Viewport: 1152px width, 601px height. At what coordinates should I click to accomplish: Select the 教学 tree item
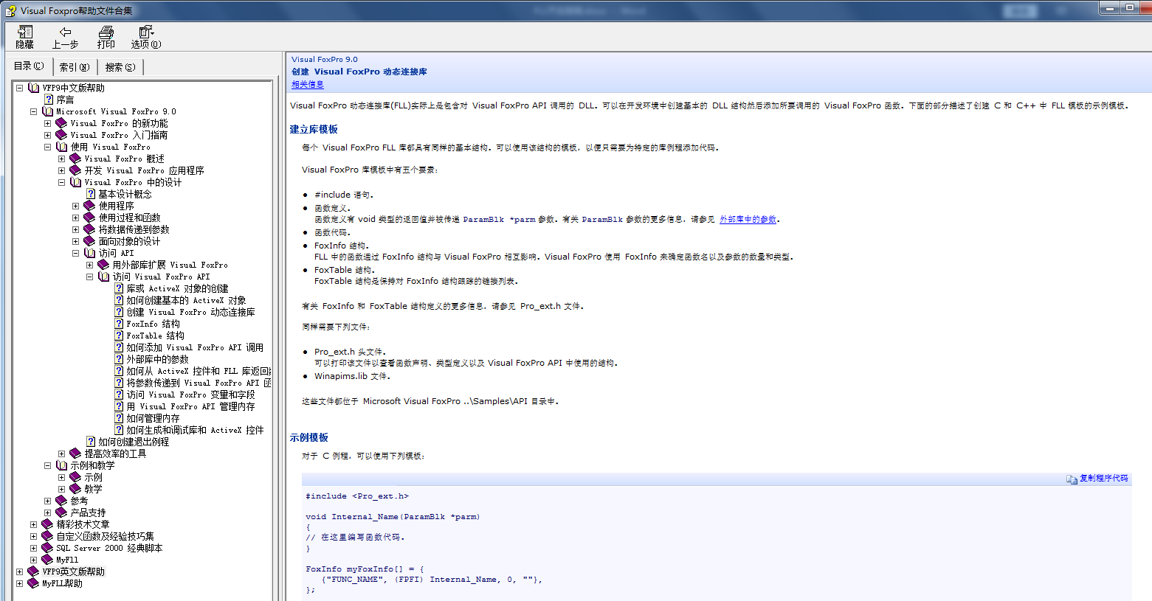(x=93, y=489)
